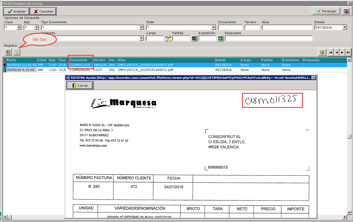
Task: Open the Clase dropdown
Action: coord(19,28)
